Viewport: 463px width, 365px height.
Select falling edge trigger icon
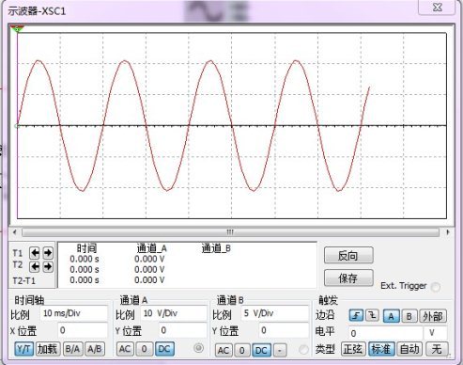pyautogui.click(x=372, y=315)
